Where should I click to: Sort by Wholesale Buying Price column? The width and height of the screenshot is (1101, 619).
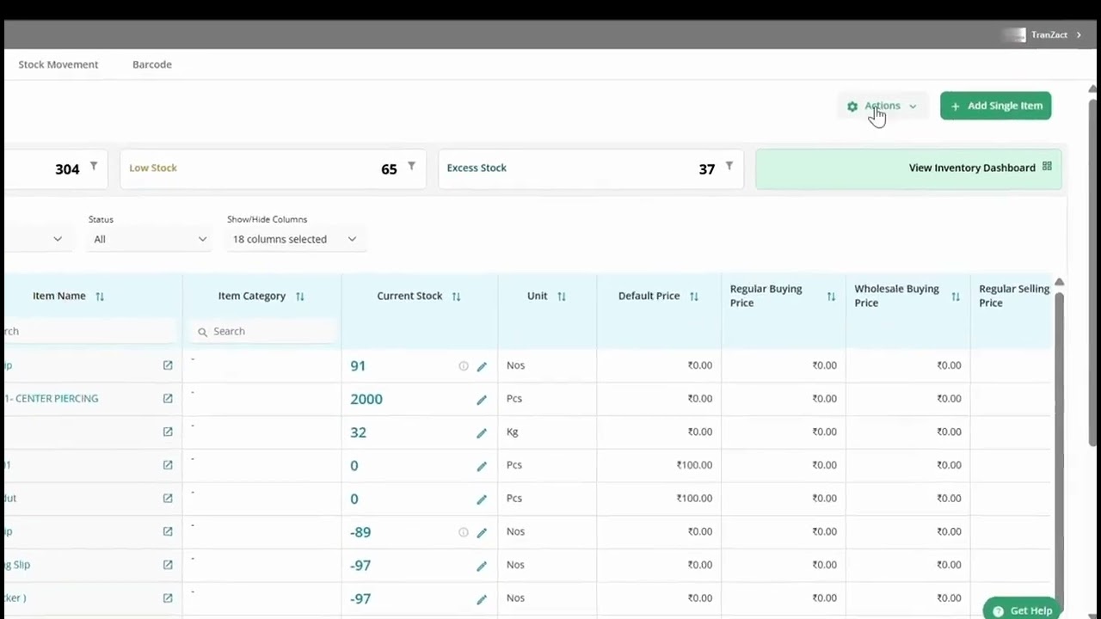pyautogui.click(x=956, y=297)
